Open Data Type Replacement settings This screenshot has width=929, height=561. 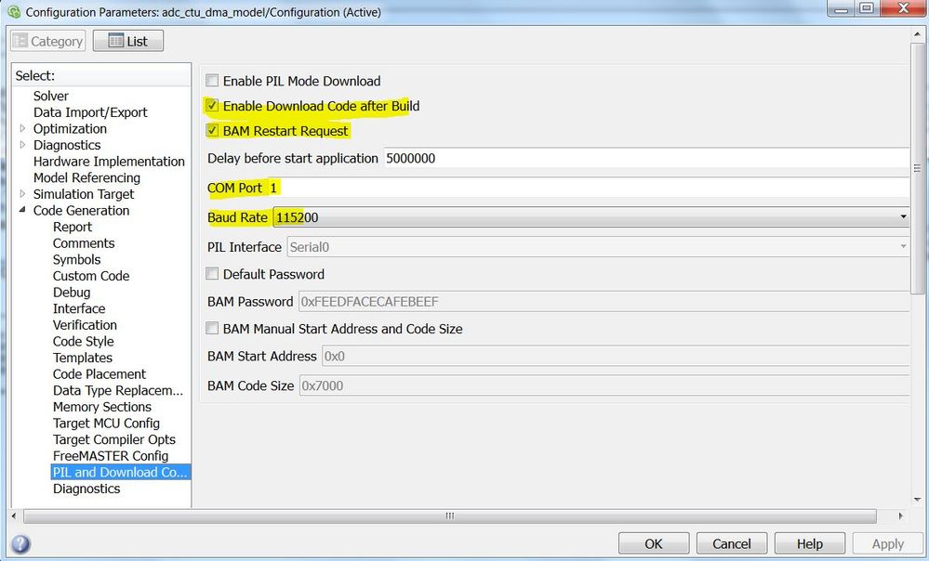(118, 391)
